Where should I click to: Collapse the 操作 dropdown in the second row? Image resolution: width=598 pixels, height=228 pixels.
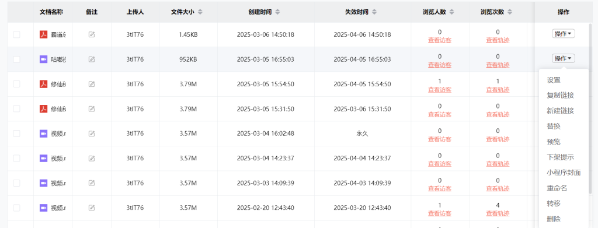[564, 59]
